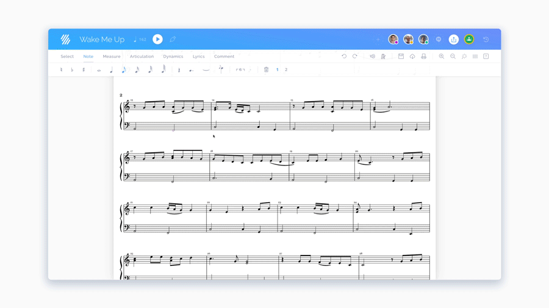Screen dimensions: 549x308
Task: Select the flat accidental
Action: point(72,70)
